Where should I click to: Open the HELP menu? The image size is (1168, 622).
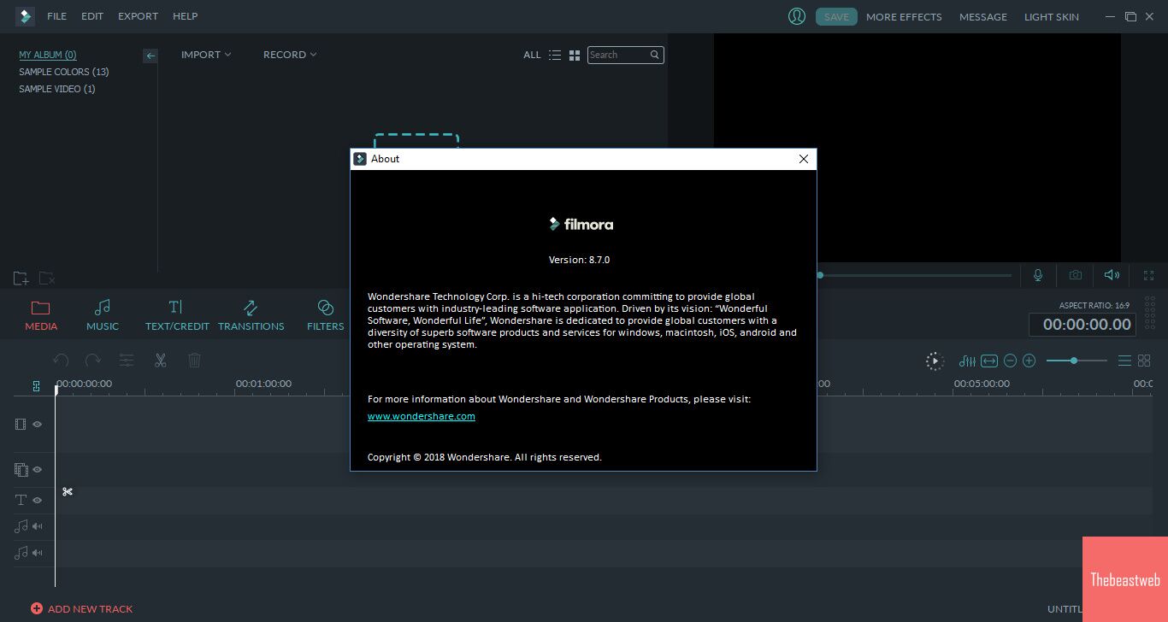pos(185,16)
